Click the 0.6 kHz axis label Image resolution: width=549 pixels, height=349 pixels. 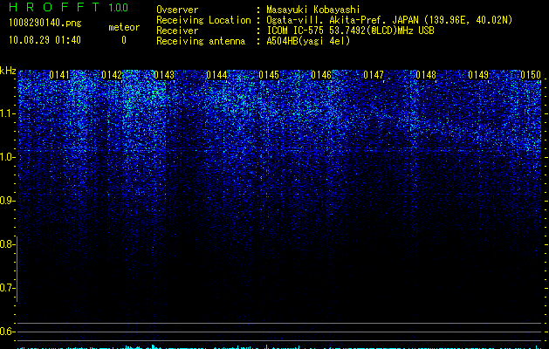pyautogui.click(x=7, y=332)
